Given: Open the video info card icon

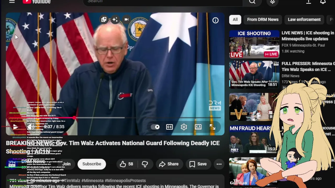Looking at the screenshot, I should coord(215,20).
